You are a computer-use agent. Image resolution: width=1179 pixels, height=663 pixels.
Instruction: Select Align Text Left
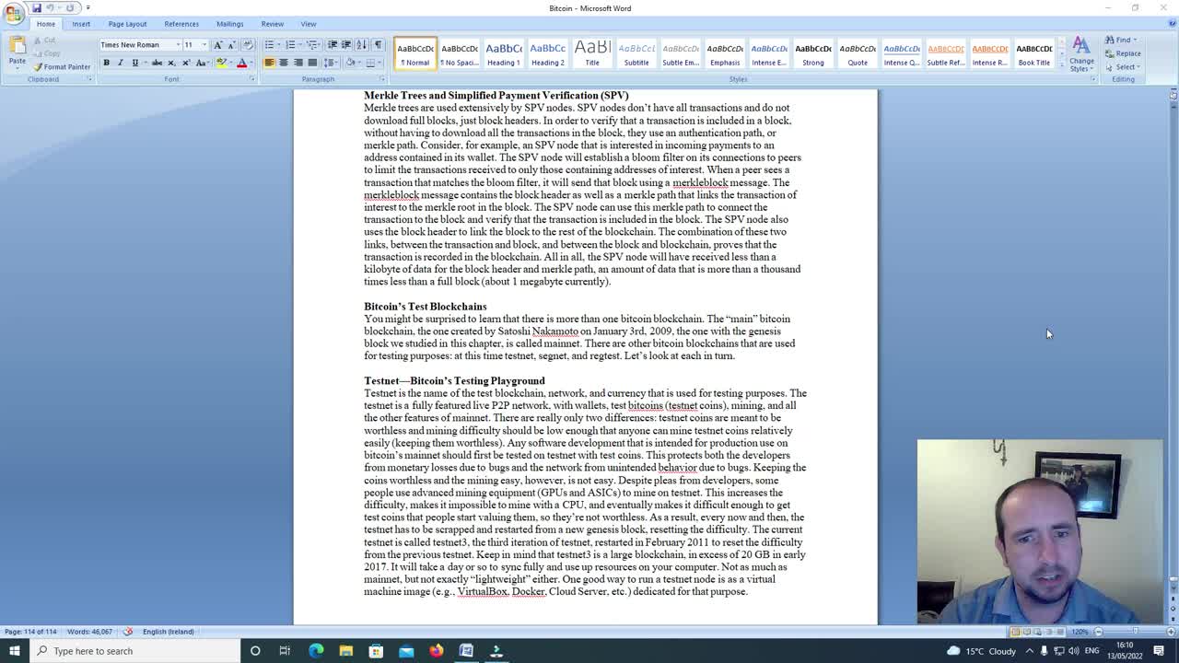pyautogui.click(x=269, y=63)
